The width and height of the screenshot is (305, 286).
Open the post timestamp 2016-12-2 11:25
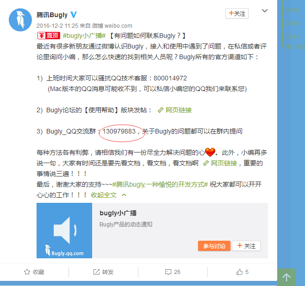point(57,25)
